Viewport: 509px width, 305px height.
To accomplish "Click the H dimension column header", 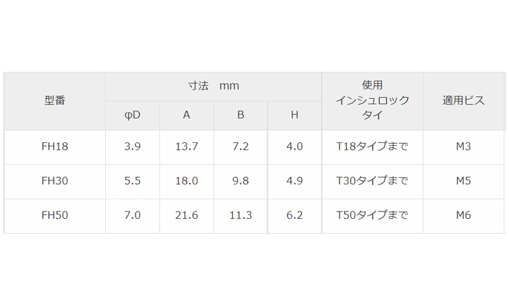I will pyautogui.click(x=295, y=115).
